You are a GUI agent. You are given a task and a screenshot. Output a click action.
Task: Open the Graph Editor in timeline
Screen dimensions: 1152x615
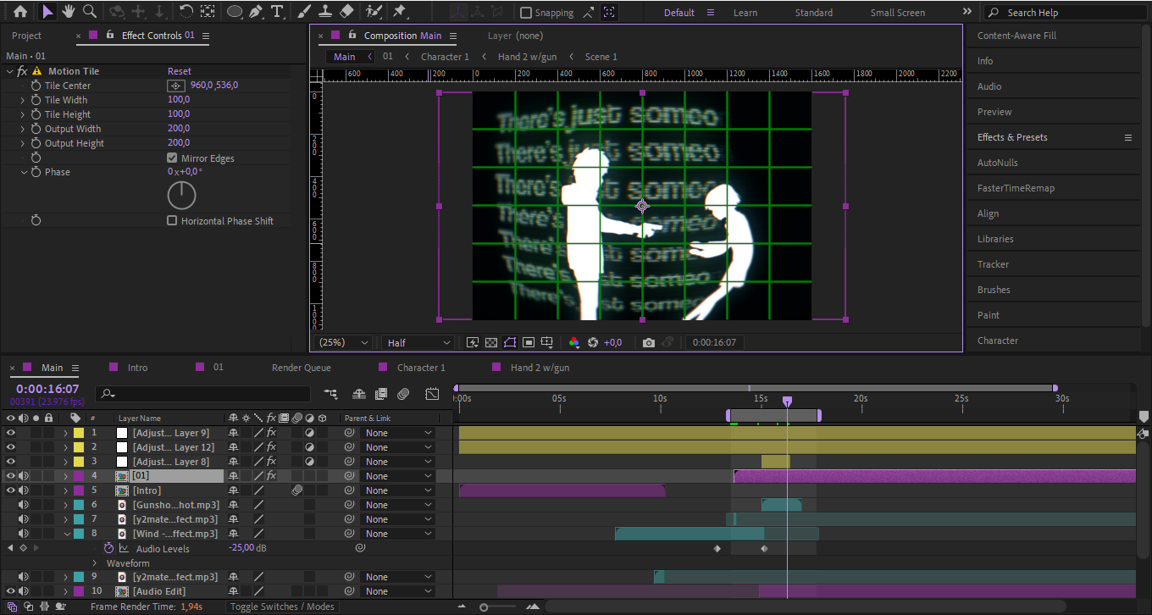point(432,394)
